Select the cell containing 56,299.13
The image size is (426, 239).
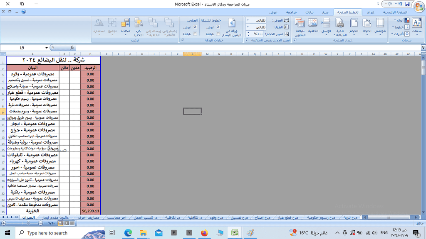click(90, 211)
